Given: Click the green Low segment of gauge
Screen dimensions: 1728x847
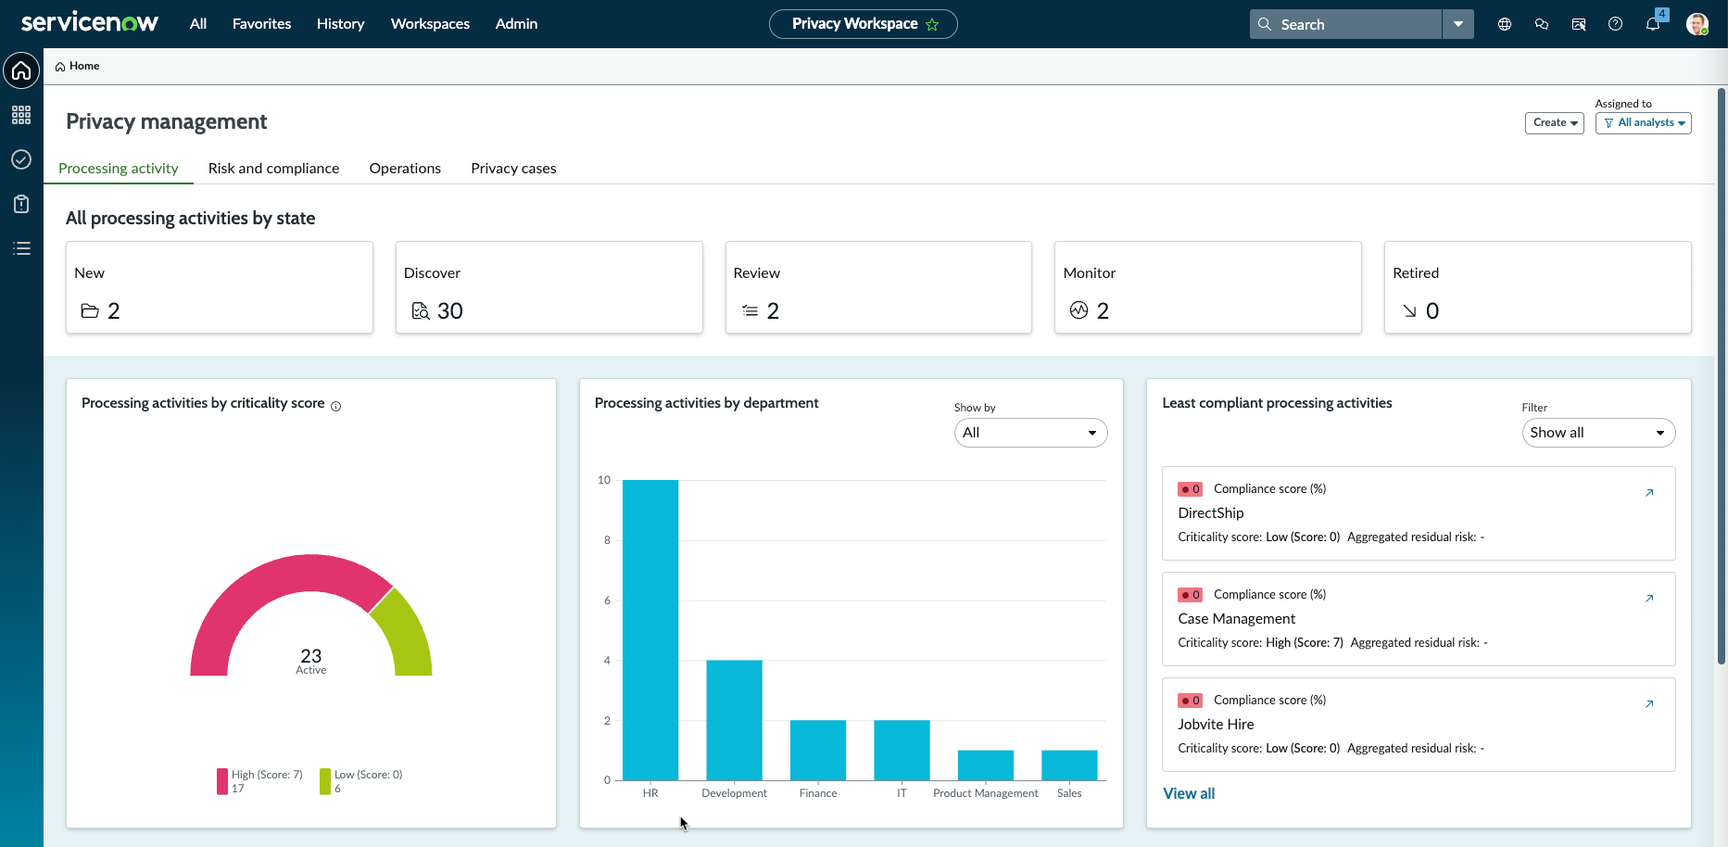Looking at the screenshot, I should (408, 635).
